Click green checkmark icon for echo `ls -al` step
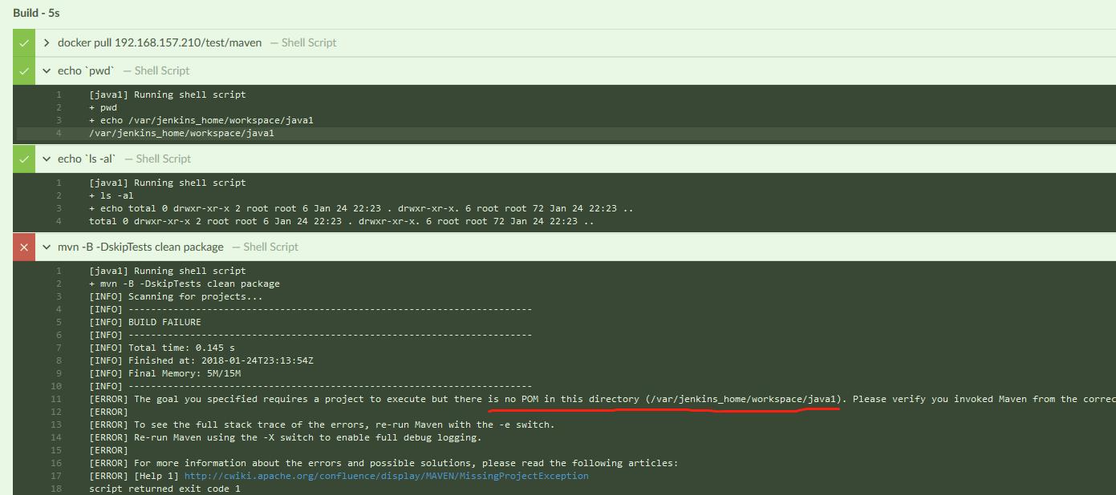The image size is (1116, 495). [x=24, y=159]
